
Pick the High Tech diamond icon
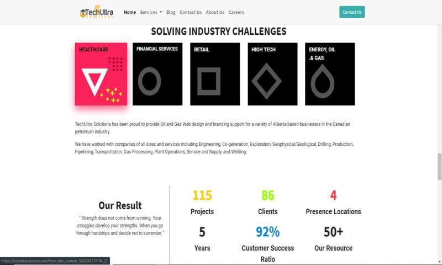coord(266,81)
